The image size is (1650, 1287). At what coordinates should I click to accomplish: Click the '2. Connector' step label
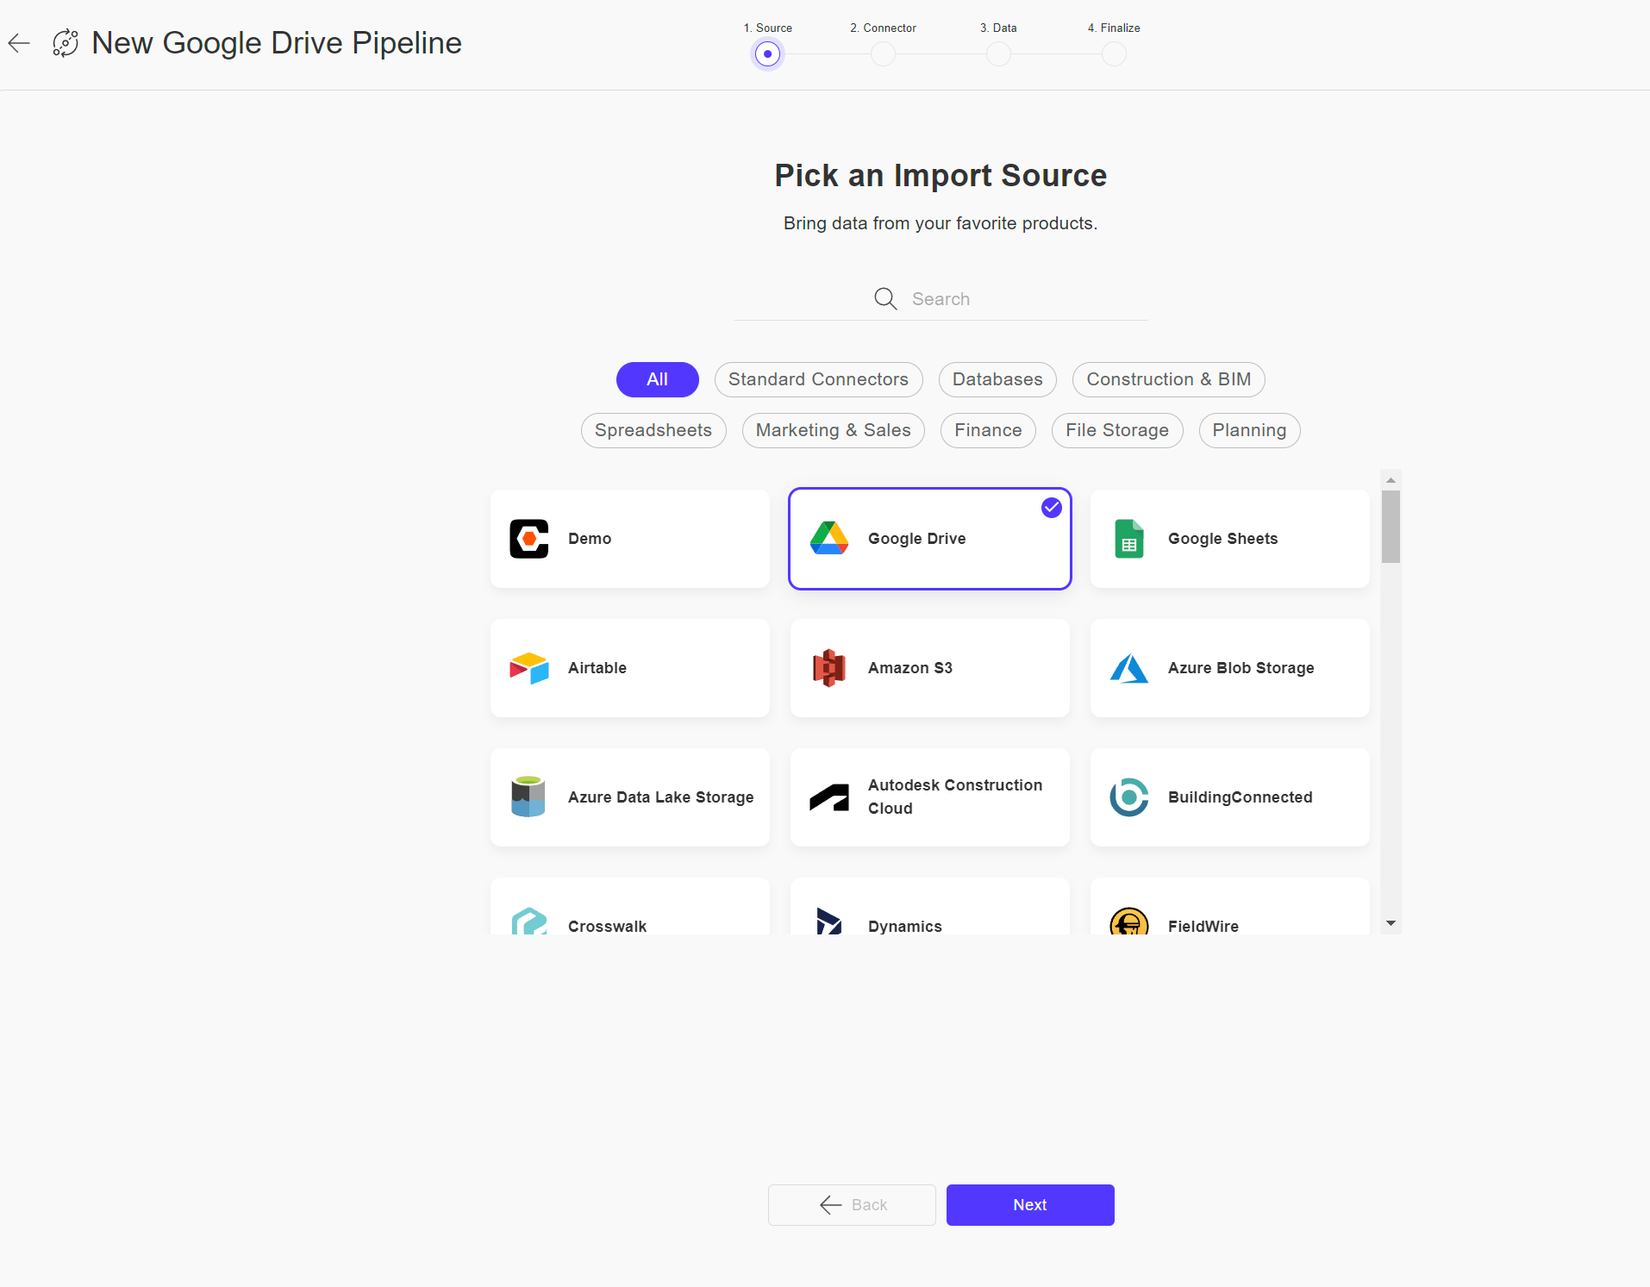click(883, 28)
